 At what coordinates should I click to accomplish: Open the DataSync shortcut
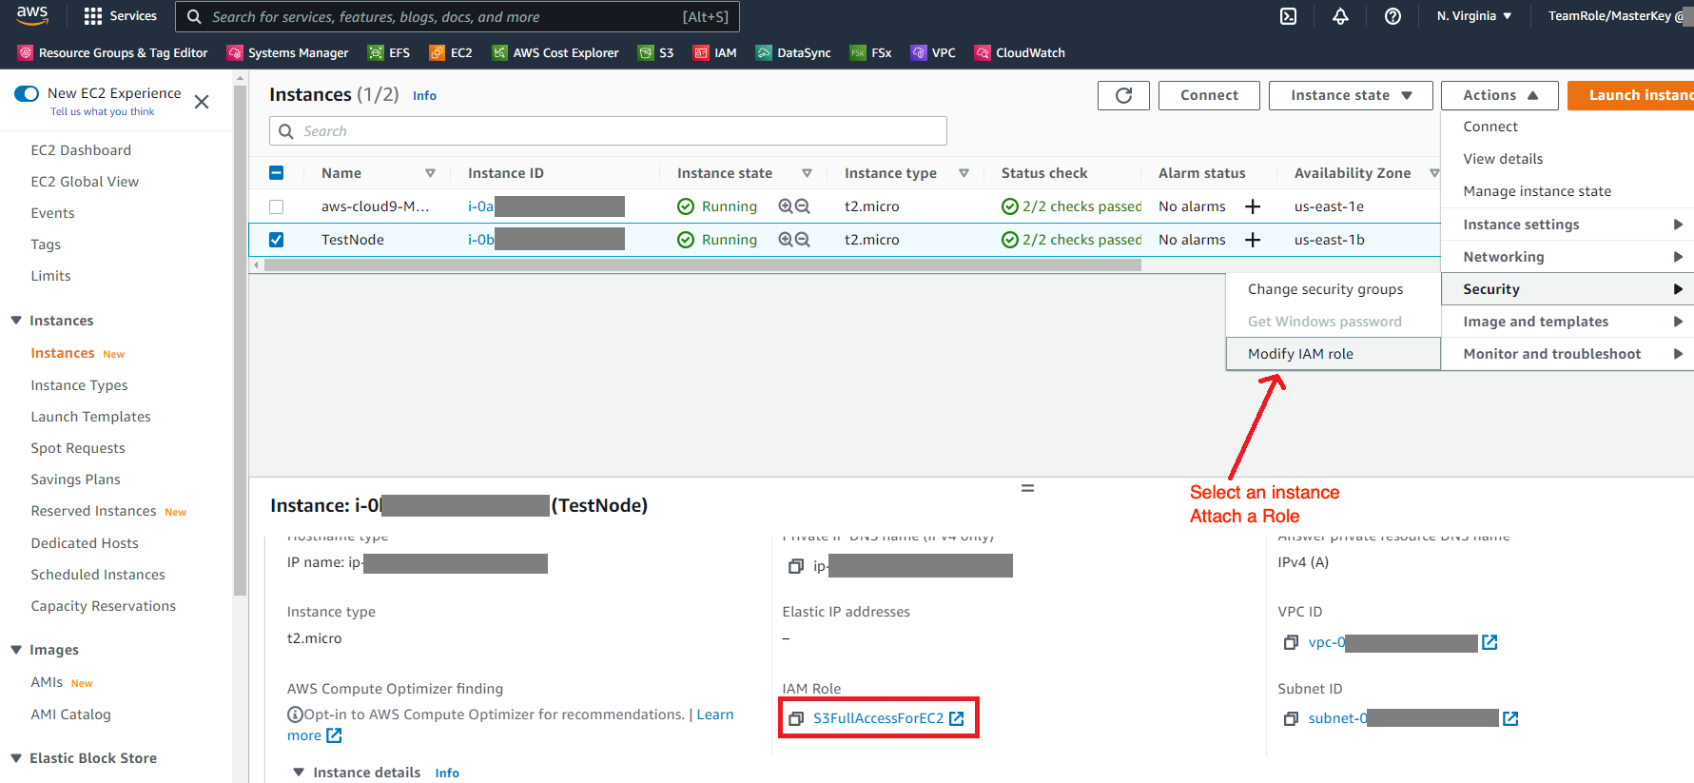click(793, 53)
